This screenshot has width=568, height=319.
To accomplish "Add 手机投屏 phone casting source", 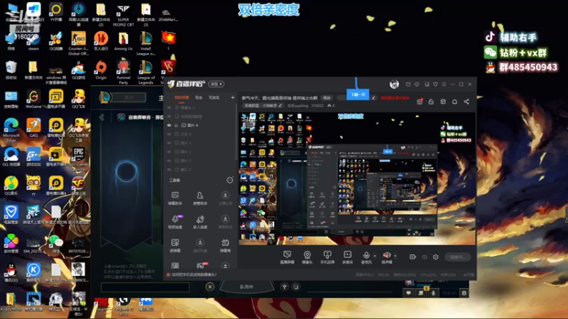I will (x=327, y=257).
